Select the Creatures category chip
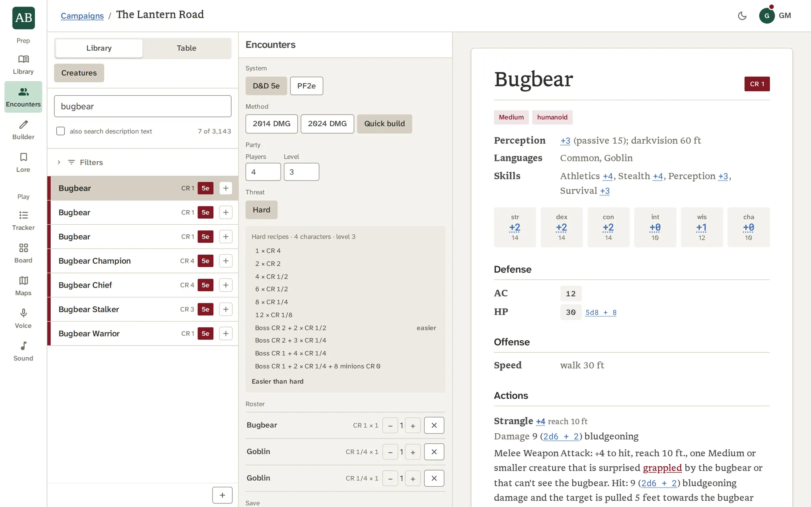This screenshot has height=507, width=811. pos(79,73)
